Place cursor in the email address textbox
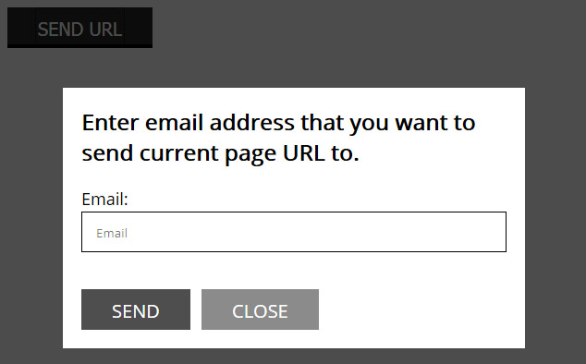586x364 pixels. (x=294, y=232)
